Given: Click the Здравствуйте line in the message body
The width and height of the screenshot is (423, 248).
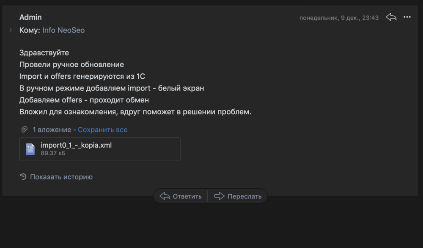Looking at the screenshot, I should point(44,52).
